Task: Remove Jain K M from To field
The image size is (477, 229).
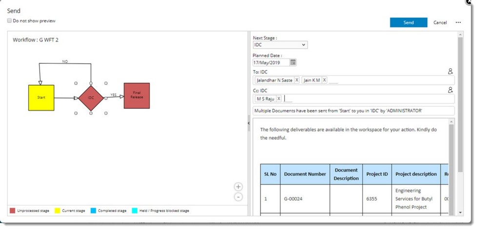Action: pyautogui.click(x=324, y=80)
